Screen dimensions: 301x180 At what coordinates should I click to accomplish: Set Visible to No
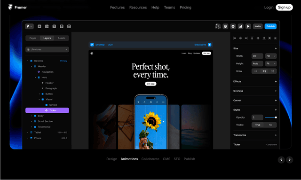(270, 125)
